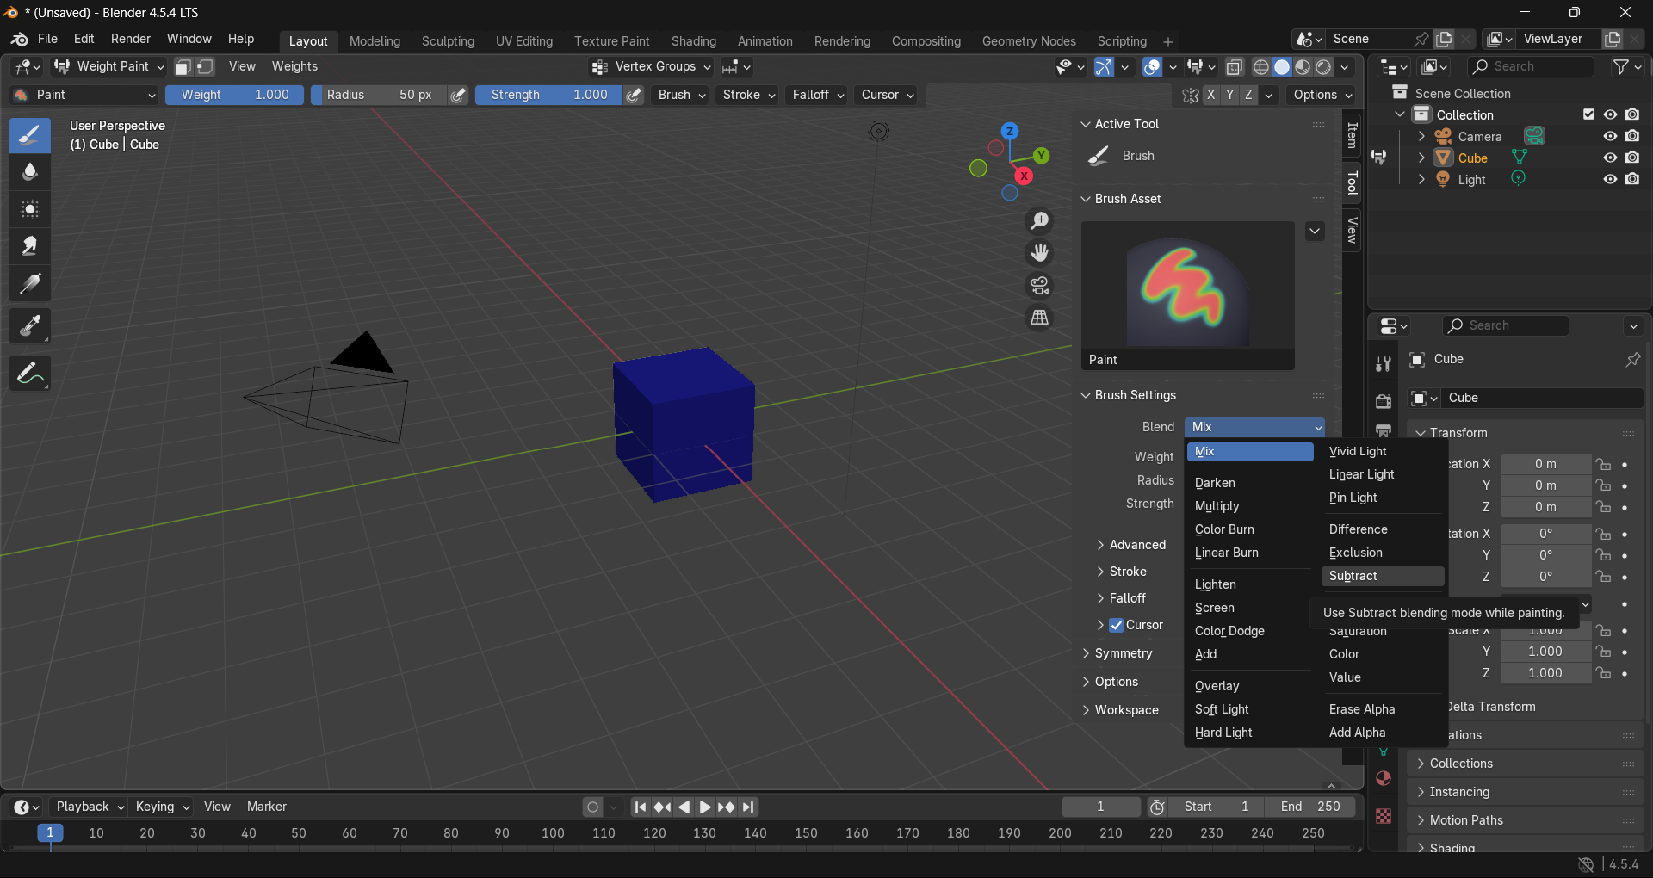The width and height of the screenshot is (1653, 878).
Task: Play animation forward
Action: click(704, 807)
